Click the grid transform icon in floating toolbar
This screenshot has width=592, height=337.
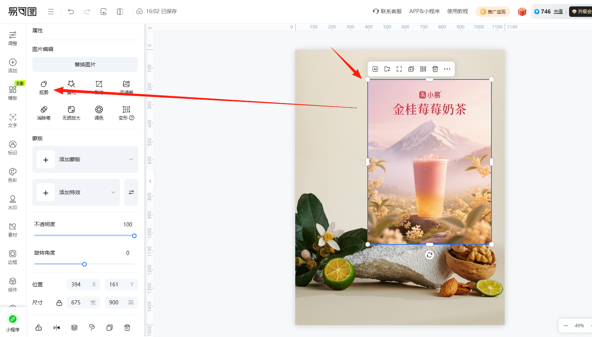(423, 69)
